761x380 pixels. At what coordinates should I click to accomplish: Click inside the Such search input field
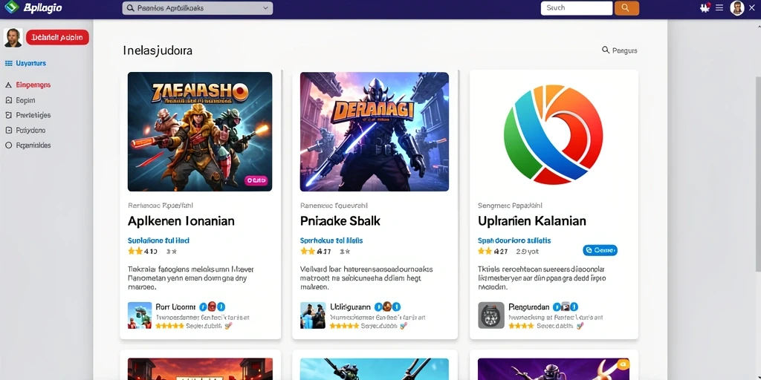click(x=577, y=7)
